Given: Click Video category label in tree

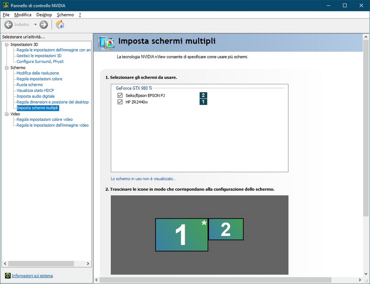Looking at the screenshot, I should 15,114.
